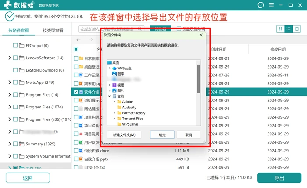Confirm with the 确定 button
The width and height of the screenshot is (307, 188).
[x=162, y=135]
